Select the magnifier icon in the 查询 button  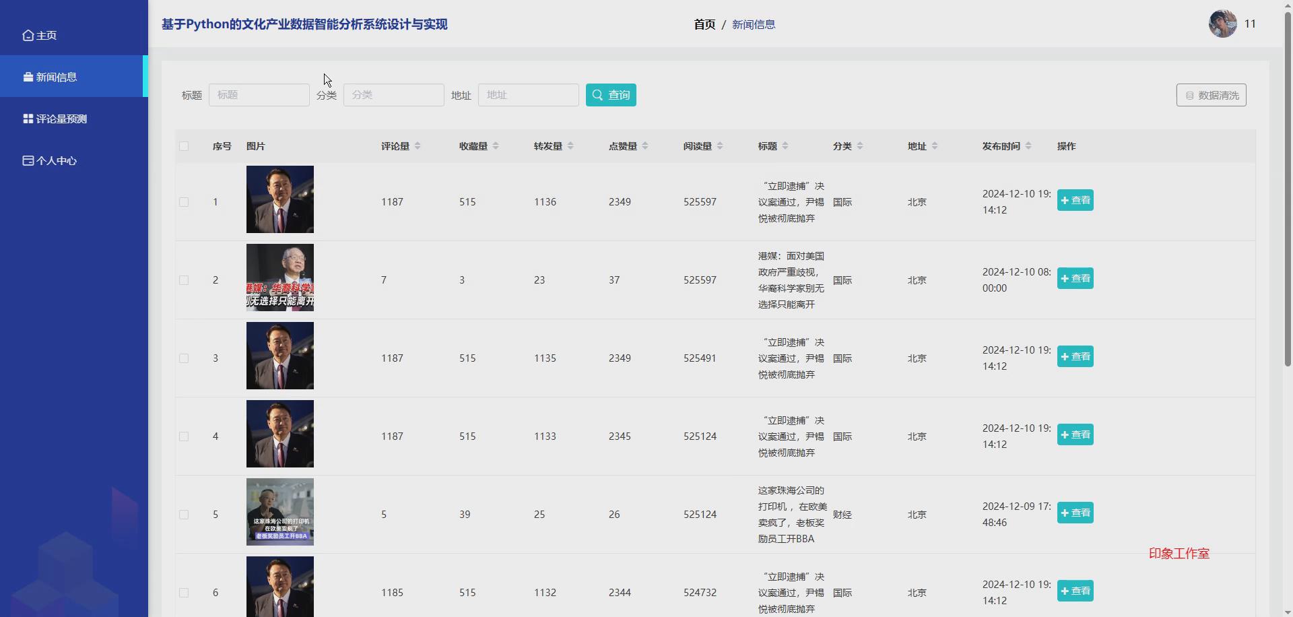[597, 95]
